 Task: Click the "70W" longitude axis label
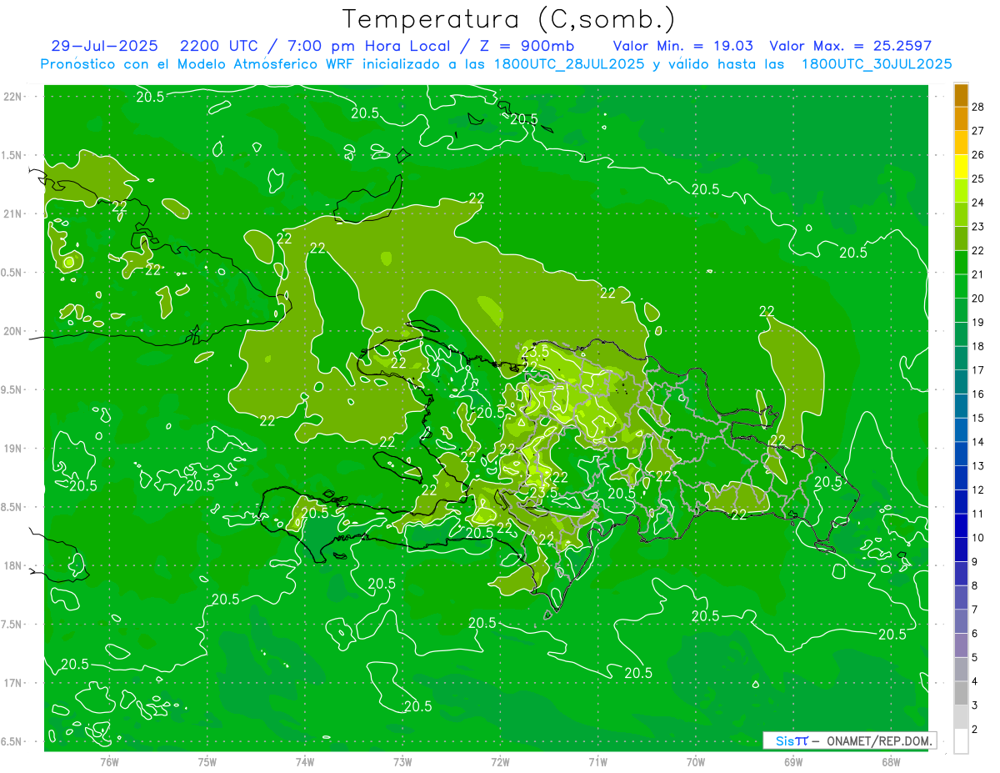pyautogui.click(x=696, y=762)
